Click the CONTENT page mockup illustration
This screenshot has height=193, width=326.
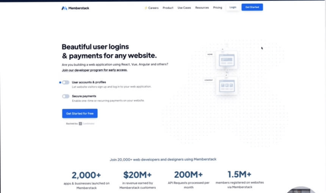coord(227,85)
